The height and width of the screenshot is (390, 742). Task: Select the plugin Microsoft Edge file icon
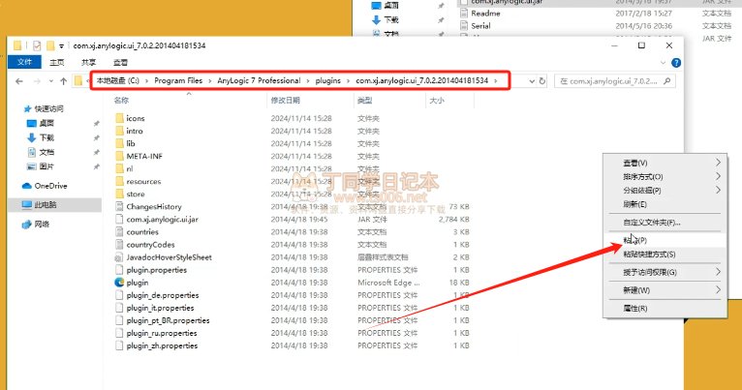(119, 282)
